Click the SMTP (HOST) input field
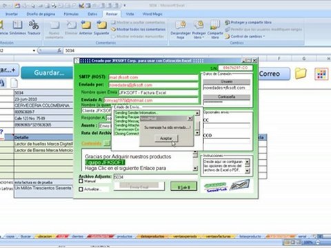Viewport: 331px width, 248px height. point(153,77)
